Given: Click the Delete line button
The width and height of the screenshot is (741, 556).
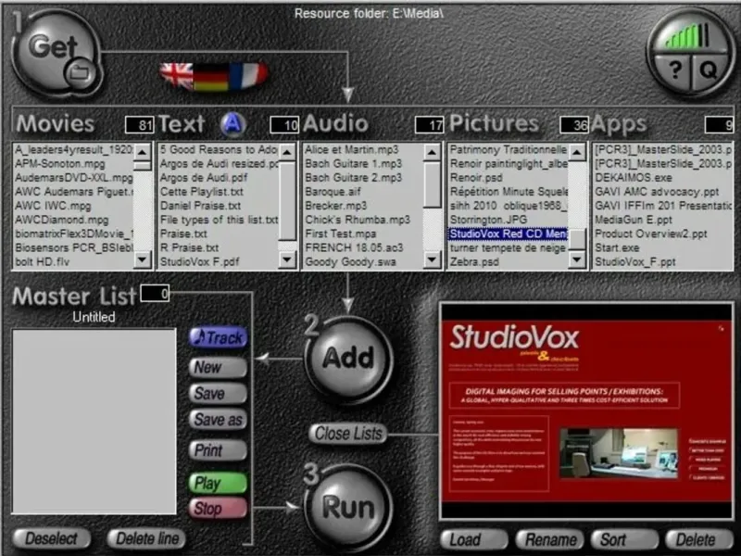Looking at the screenshot, I should click(147, 538).
